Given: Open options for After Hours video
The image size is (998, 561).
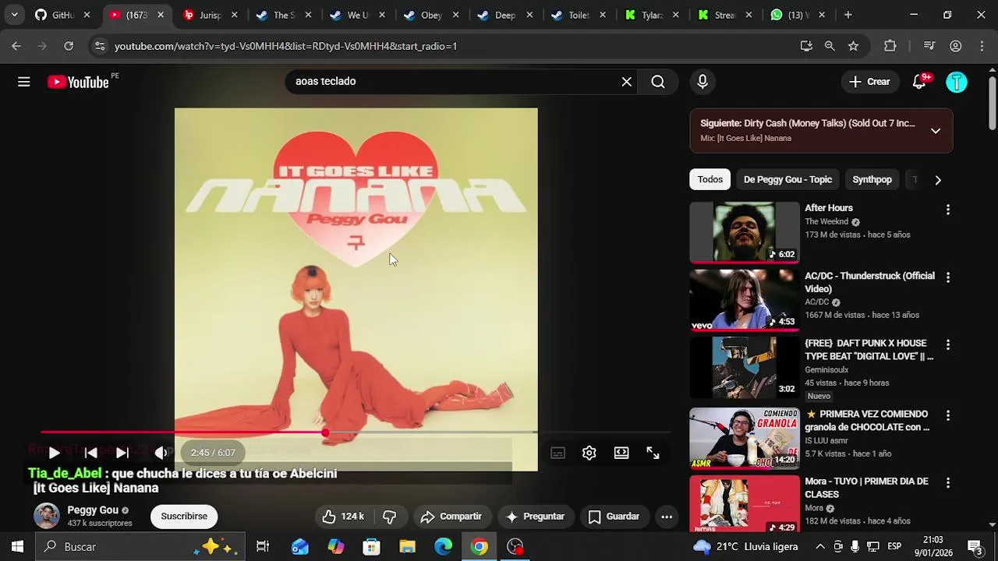Looking at the screenshot, I should (x=948, y=210).
